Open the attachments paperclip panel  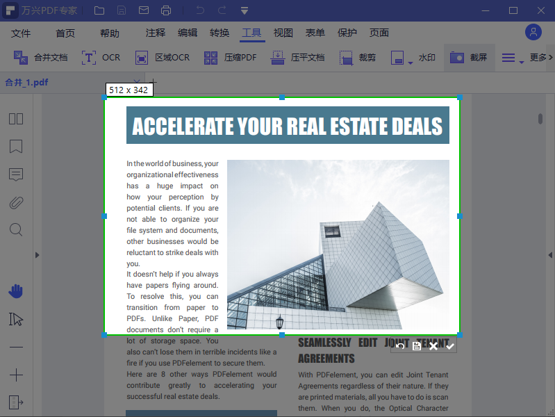tap(16, 203)
